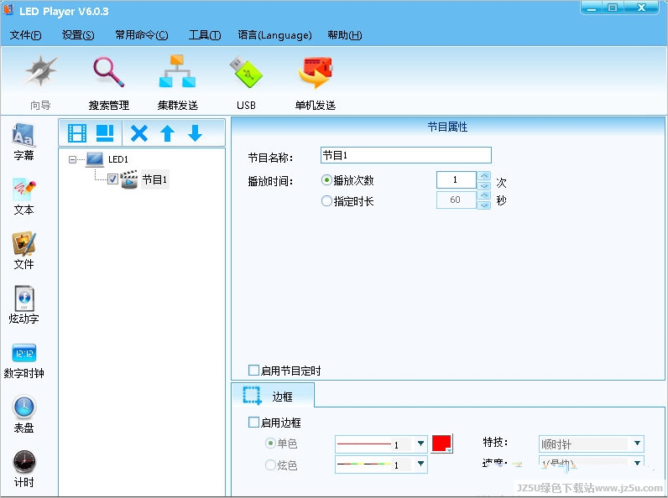Delete selected item with X icon
Image resolution: width=668 pixels, height=498 pixels.
(x=138, y=133)
